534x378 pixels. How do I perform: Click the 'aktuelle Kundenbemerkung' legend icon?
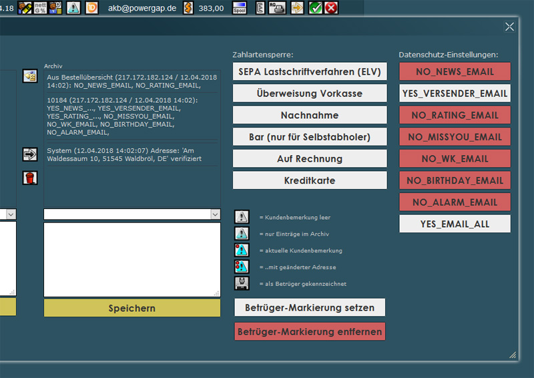tap(242, 250)
